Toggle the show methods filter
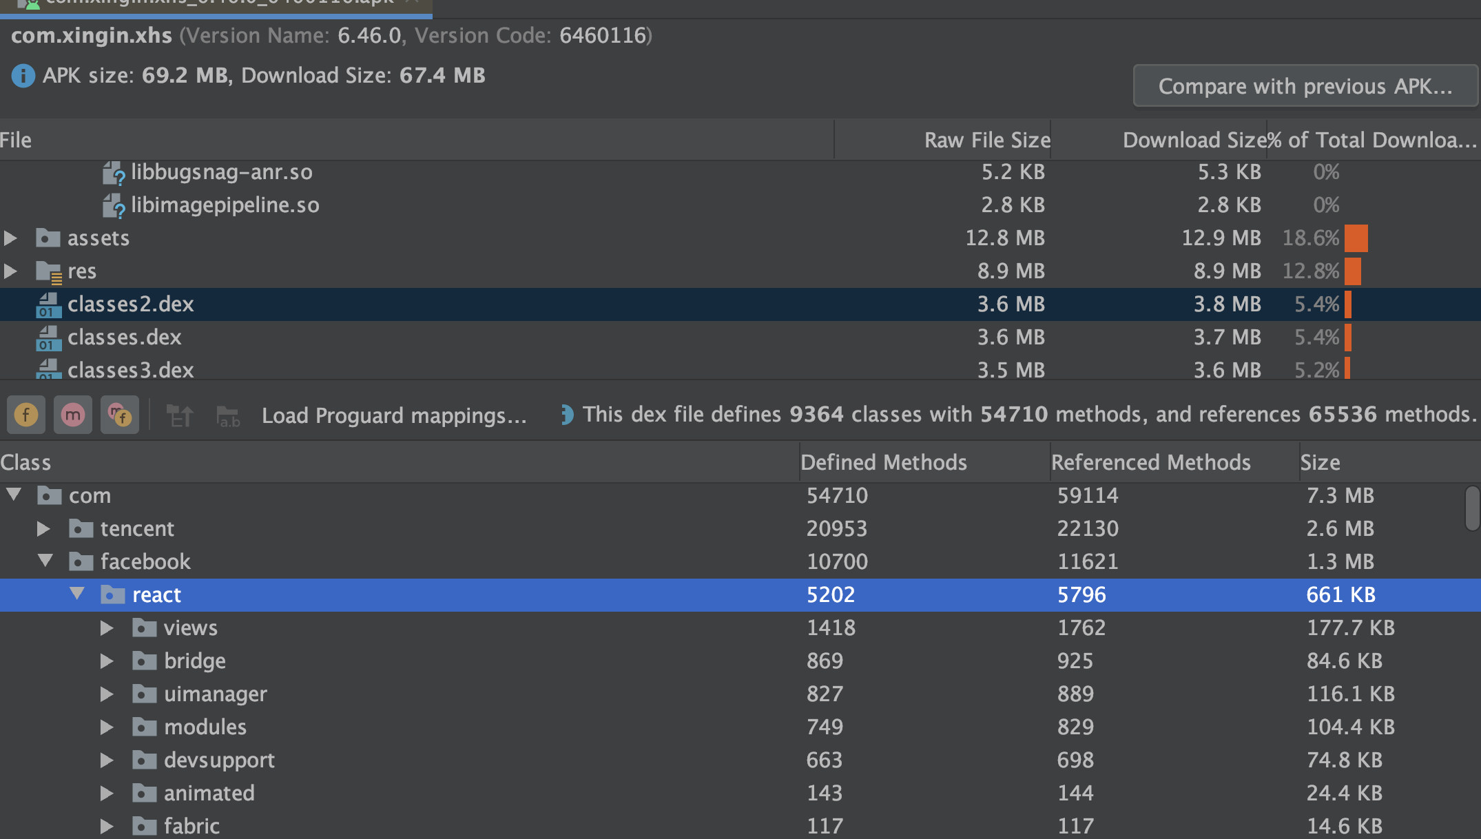Image resolution: width=1481 pixels, height=839 pixels. click(x=73, y=415)
